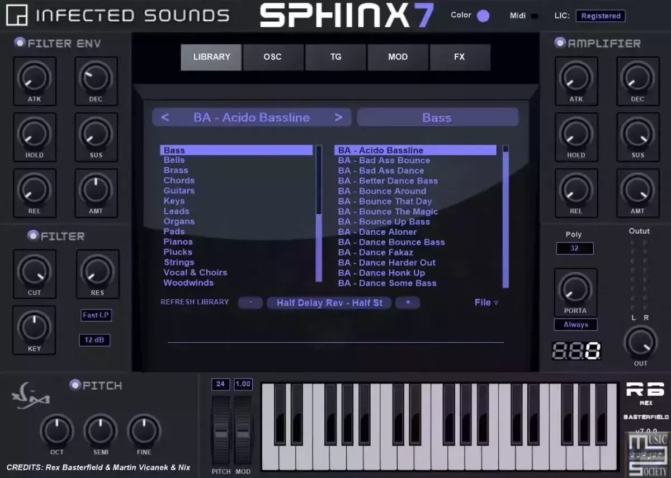Click the Amplifier SUS knob
Image resolution: width=671 pixels, height=478 pixels.
point(637,133)
